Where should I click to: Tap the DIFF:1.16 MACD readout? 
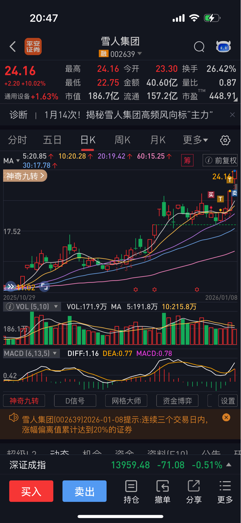click(x=83, y=353)
